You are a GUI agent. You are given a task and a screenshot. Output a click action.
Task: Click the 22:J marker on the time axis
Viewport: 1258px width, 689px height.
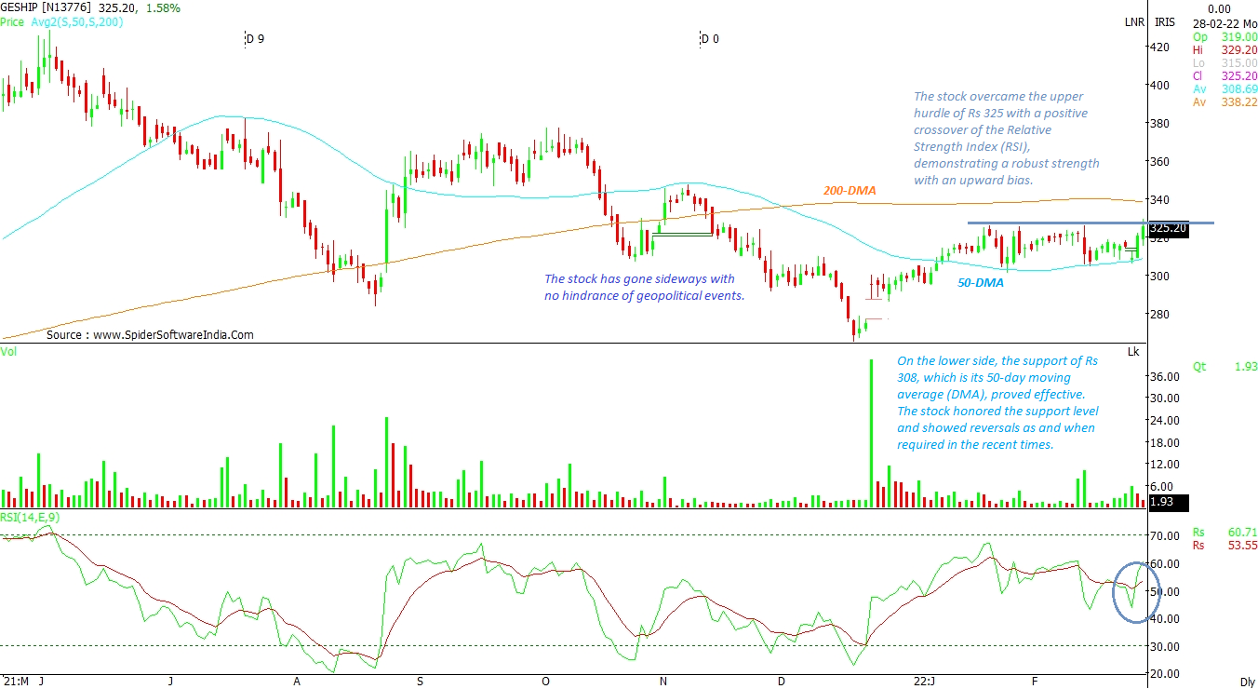(x=923, y=682)
